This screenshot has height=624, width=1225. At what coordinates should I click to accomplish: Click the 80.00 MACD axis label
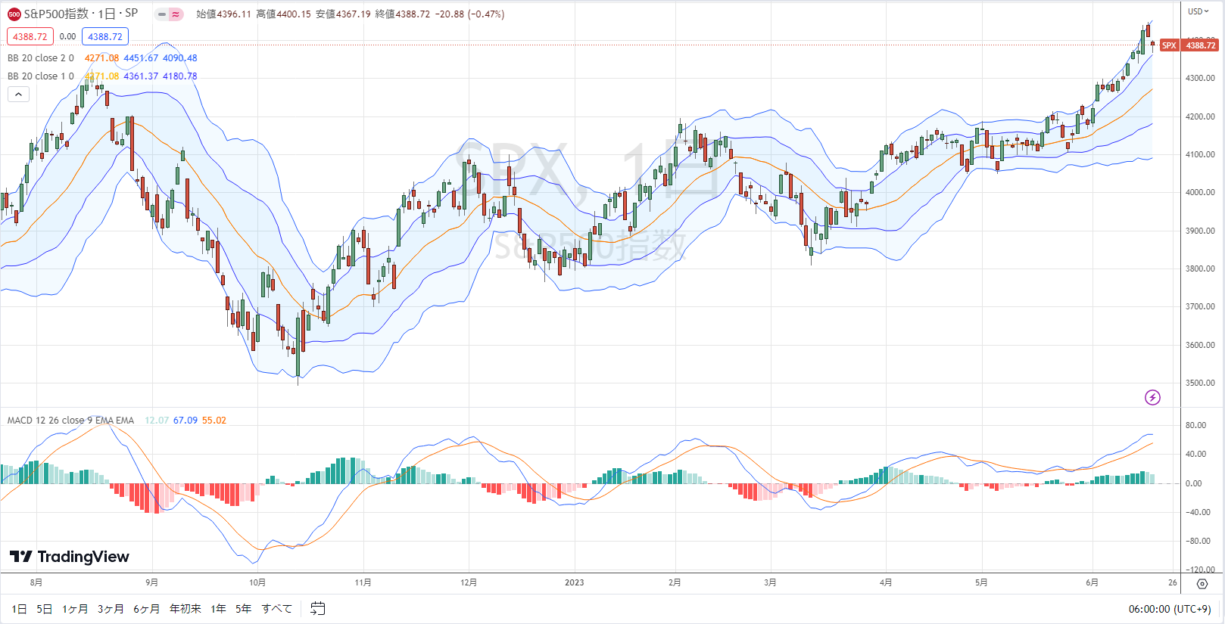click(1196, 425)
